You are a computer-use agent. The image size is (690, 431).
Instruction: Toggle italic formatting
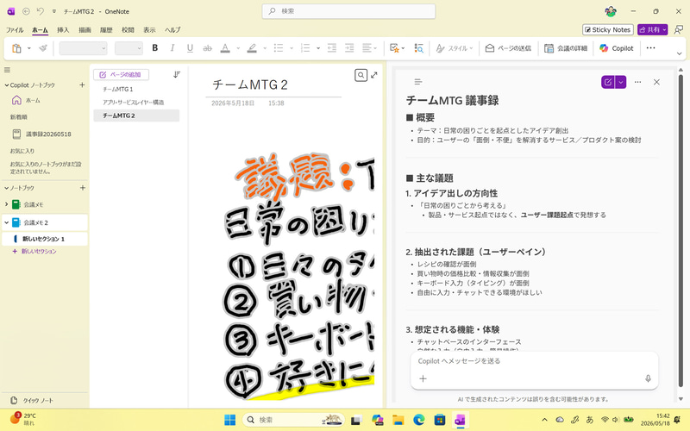click(x=172, y=48)
